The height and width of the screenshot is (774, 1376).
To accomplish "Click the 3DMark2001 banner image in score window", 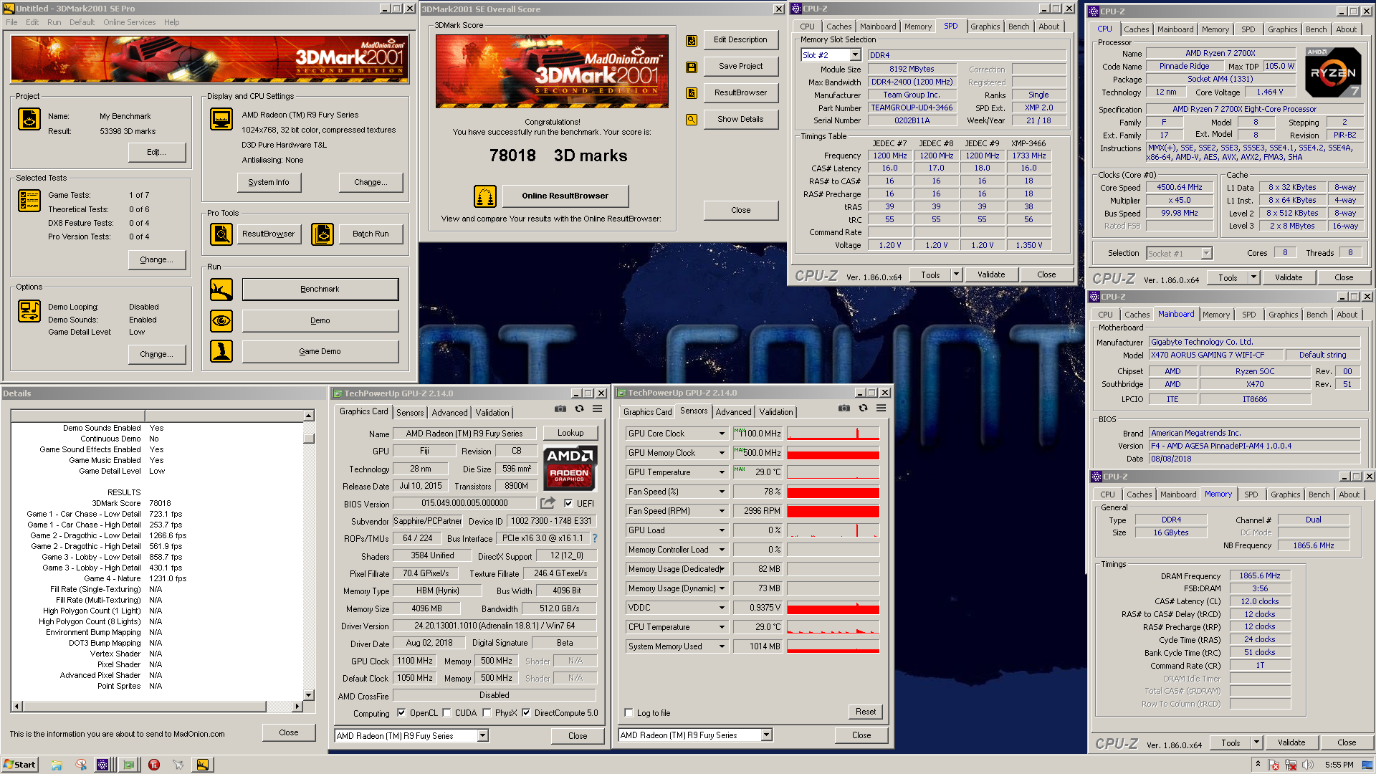I will coord(552,71).
